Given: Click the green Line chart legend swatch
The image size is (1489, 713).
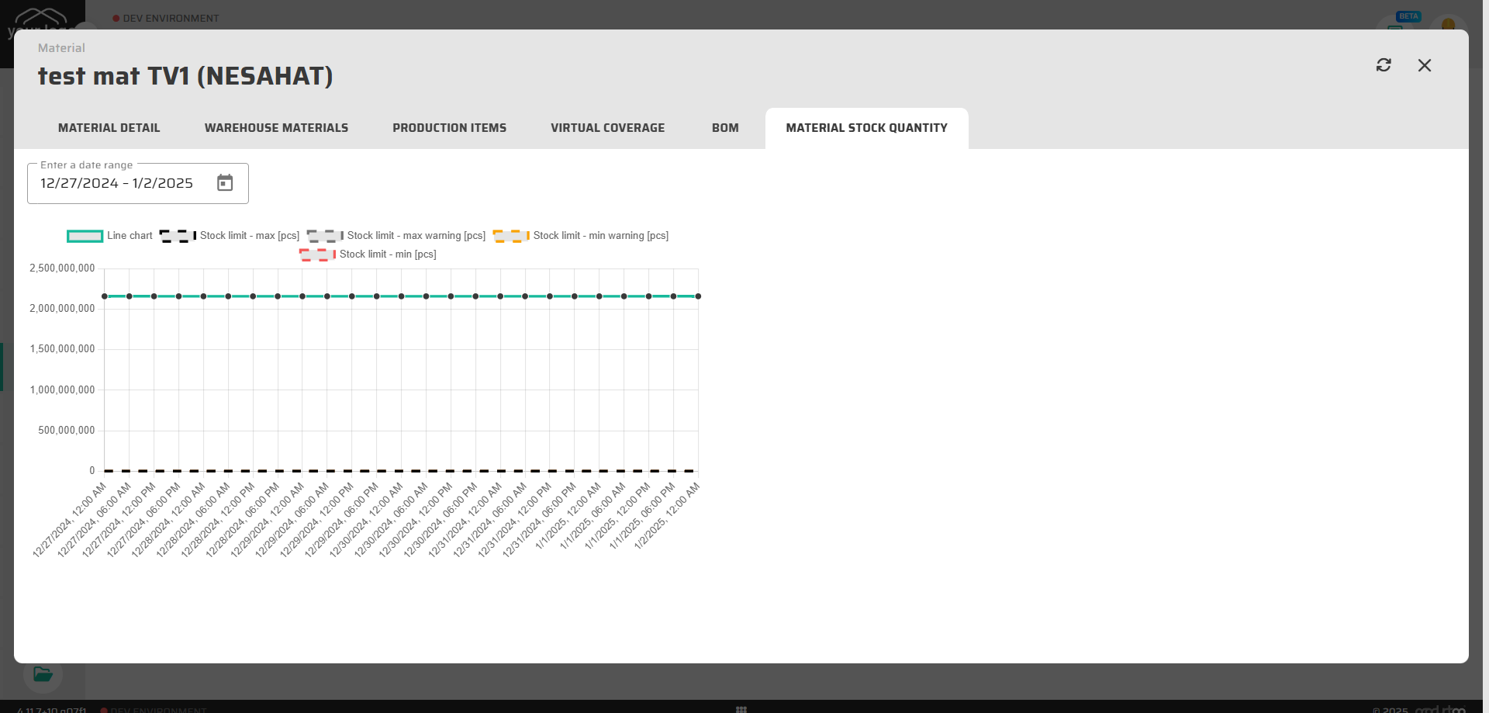Looking at the screenshot, I should click(x=85, y=236).
